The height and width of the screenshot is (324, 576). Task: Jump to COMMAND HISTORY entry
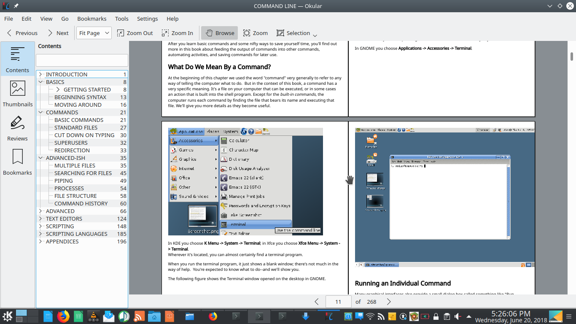point(81,203)
